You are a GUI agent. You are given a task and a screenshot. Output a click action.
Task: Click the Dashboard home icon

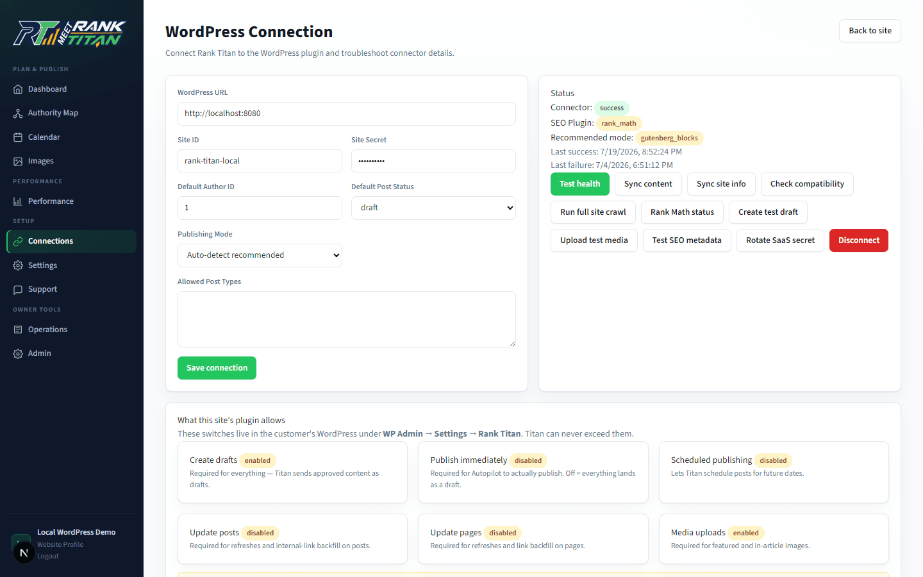(x=18, y=89)
